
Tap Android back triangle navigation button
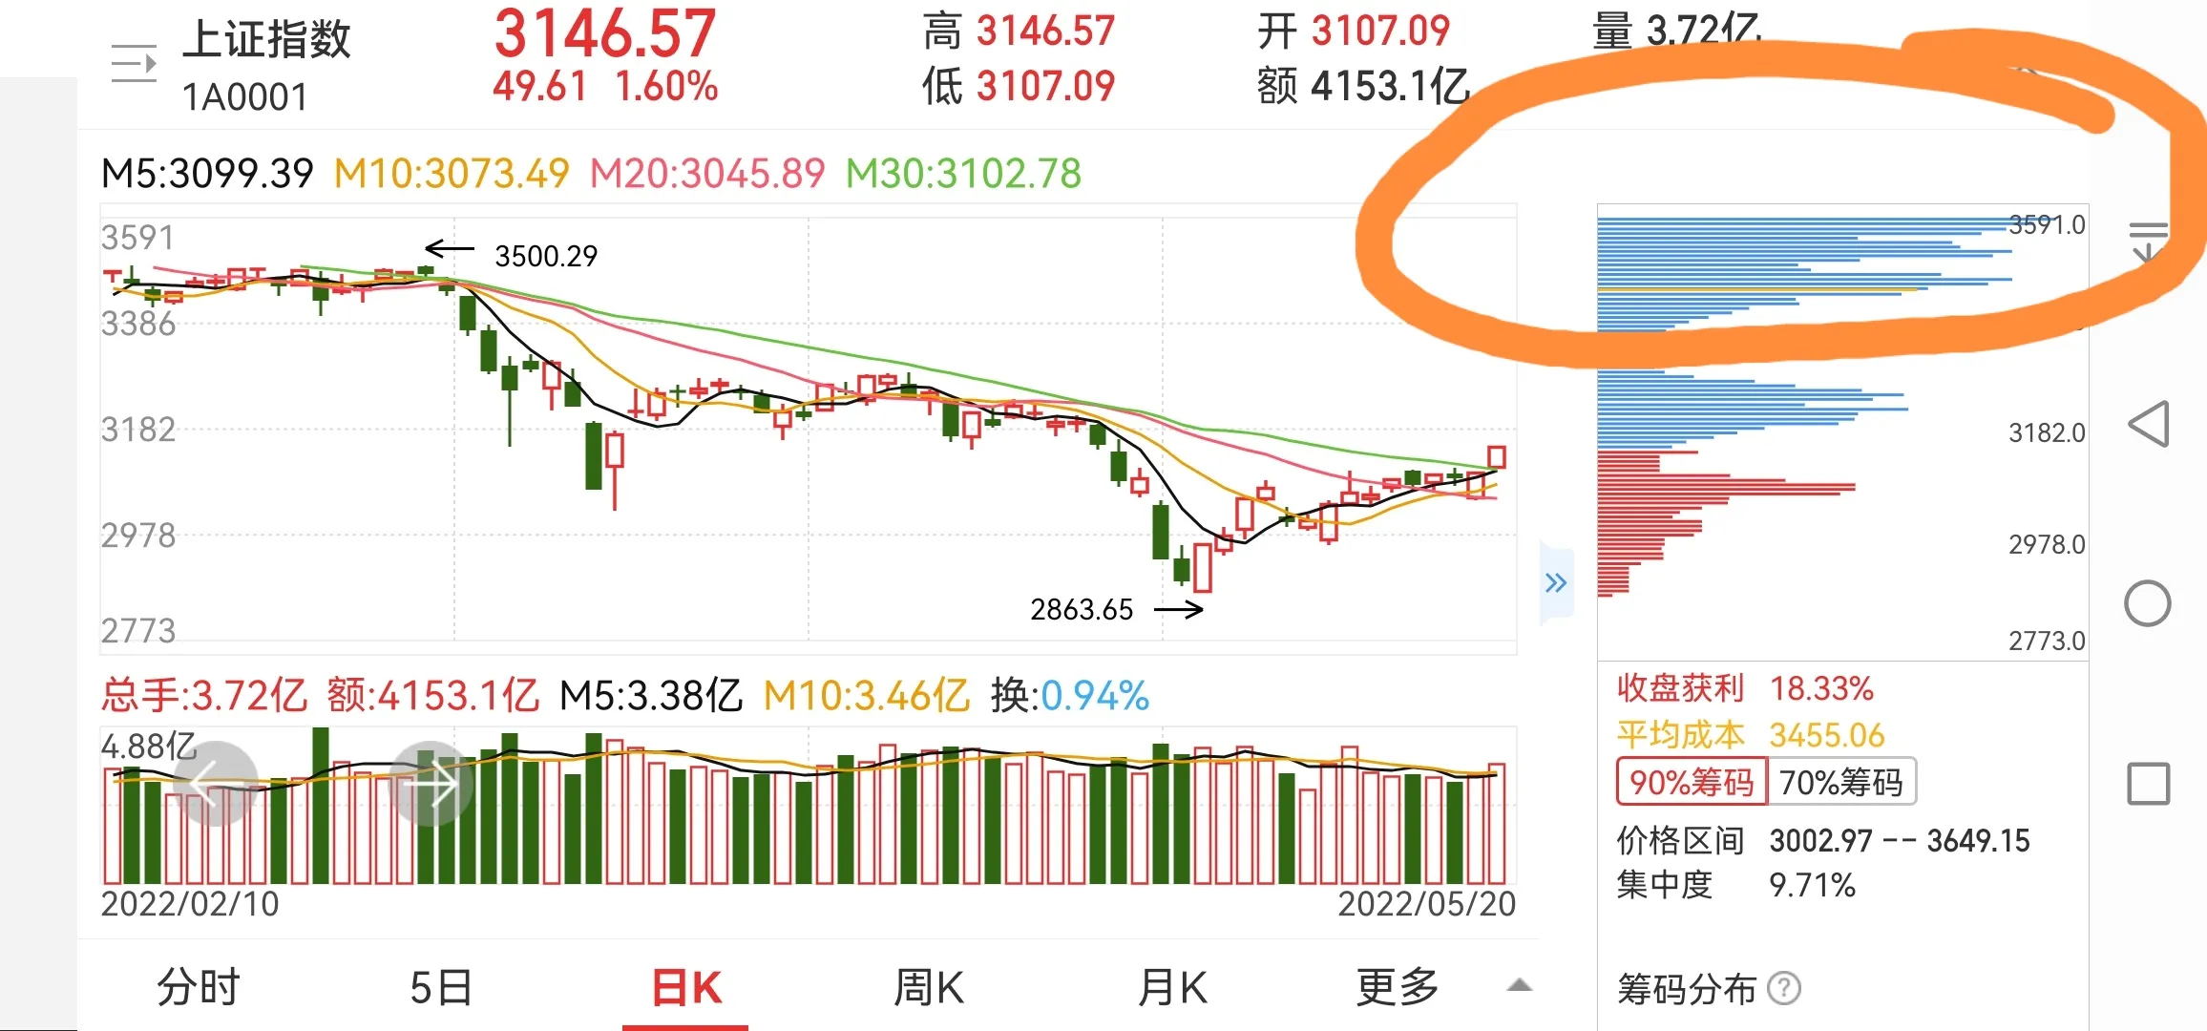coord(2148,424)
